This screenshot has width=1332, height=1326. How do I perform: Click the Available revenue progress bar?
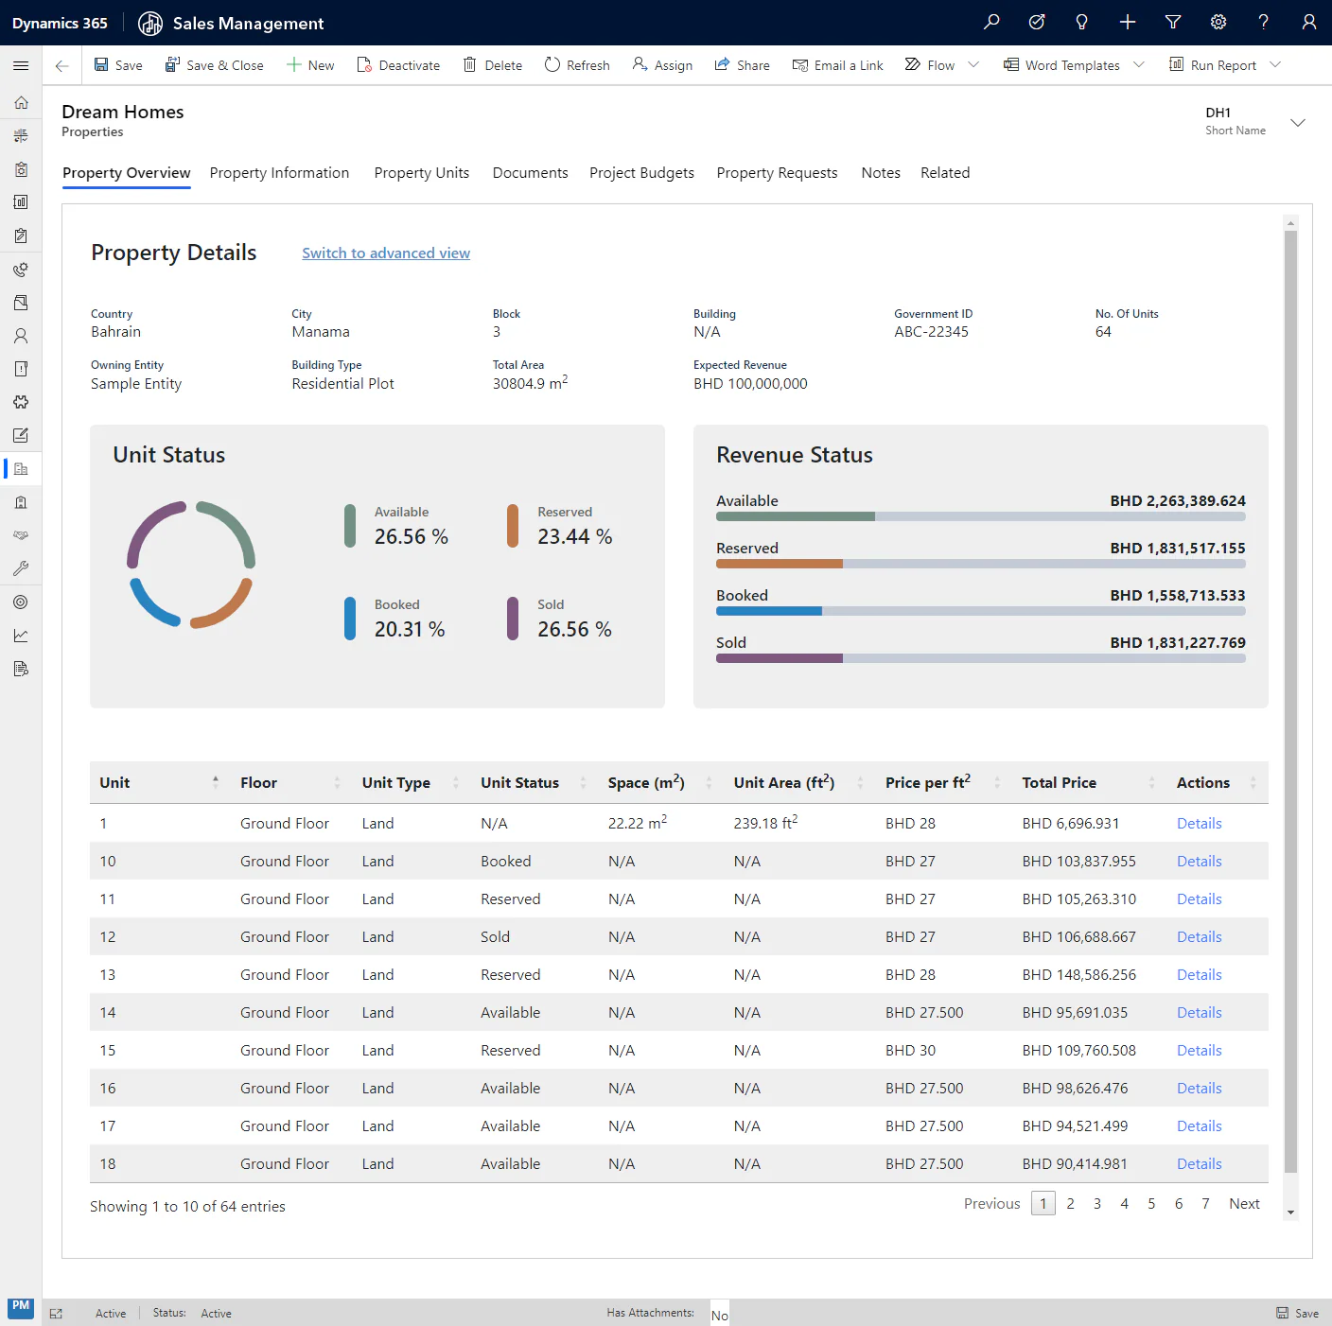pyautogui.click(x=981, y=517)
